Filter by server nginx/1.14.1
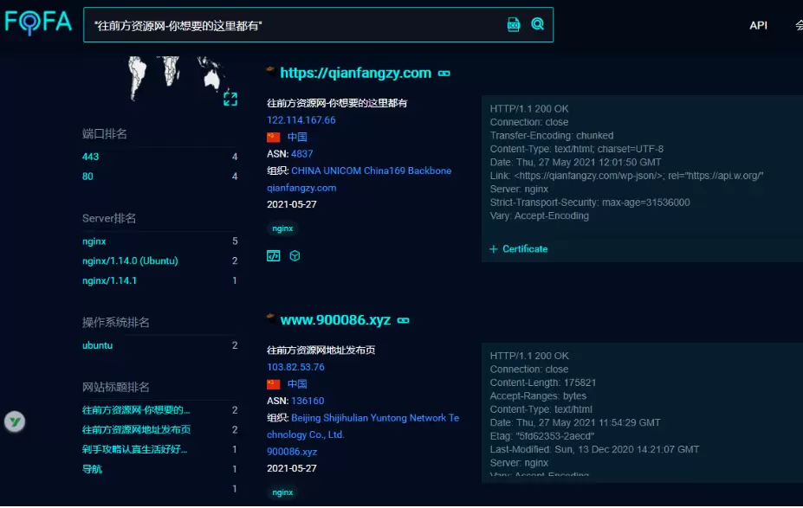 point(110,281)
